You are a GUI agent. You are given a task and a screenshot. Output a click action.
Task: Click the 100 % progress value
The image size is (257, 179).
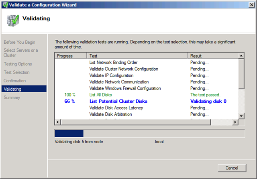click(x=70, y=95)
